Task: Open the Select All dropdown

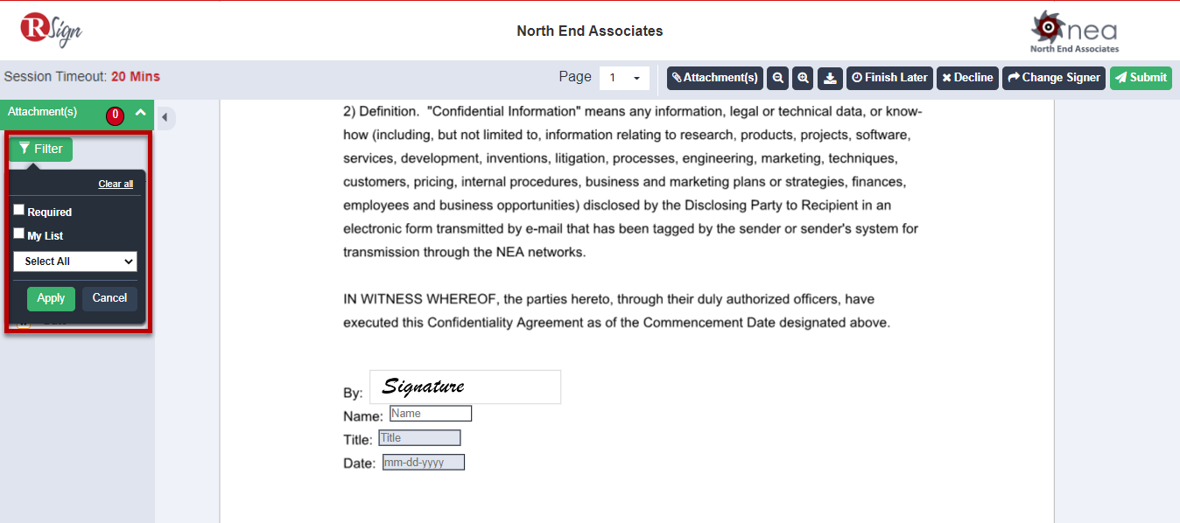Action: 75,261
